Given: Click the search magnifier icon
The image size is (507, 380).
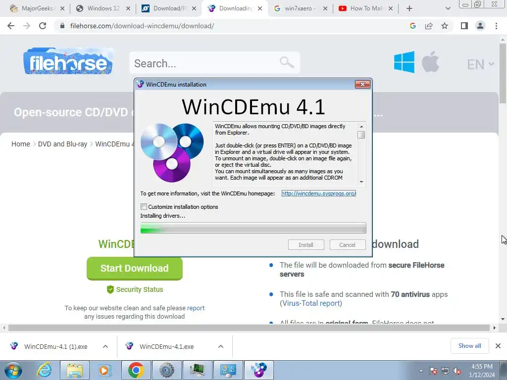Looking at the screenshot, I should (287, 62).
